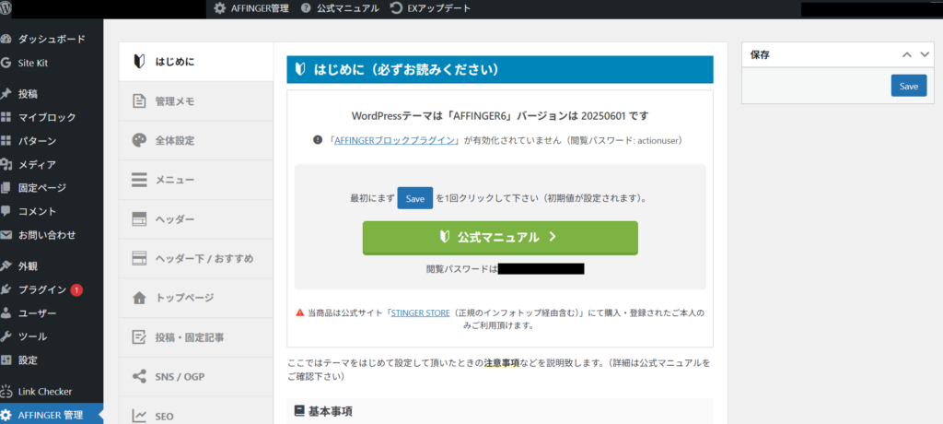943x424 pixels.
Task: Click the WordPress logo icon
Action: tap(6, 8)
